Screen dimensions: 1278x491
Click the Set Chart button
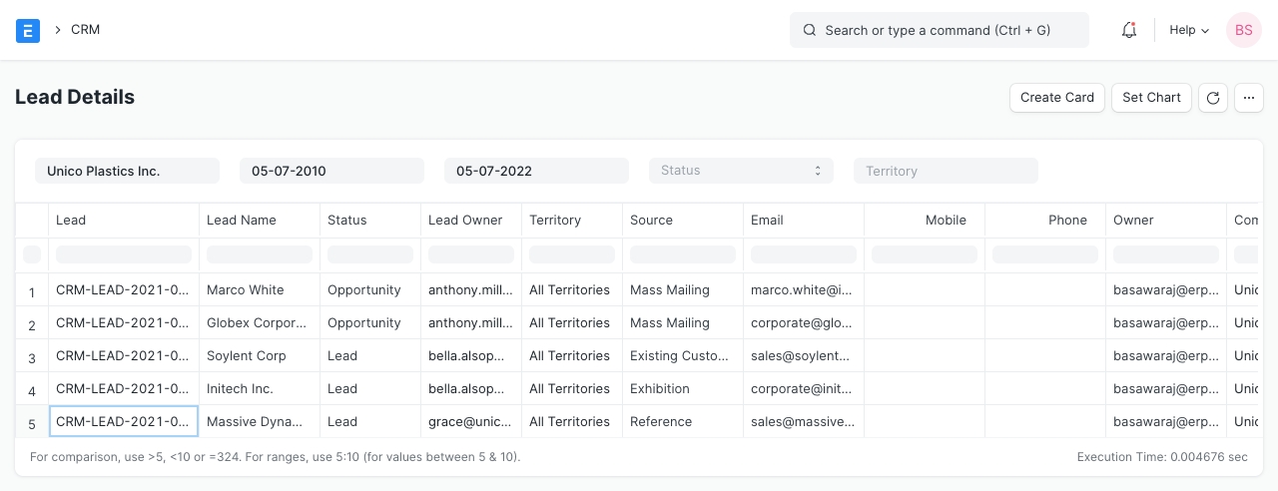click(x=1151, y=98)
